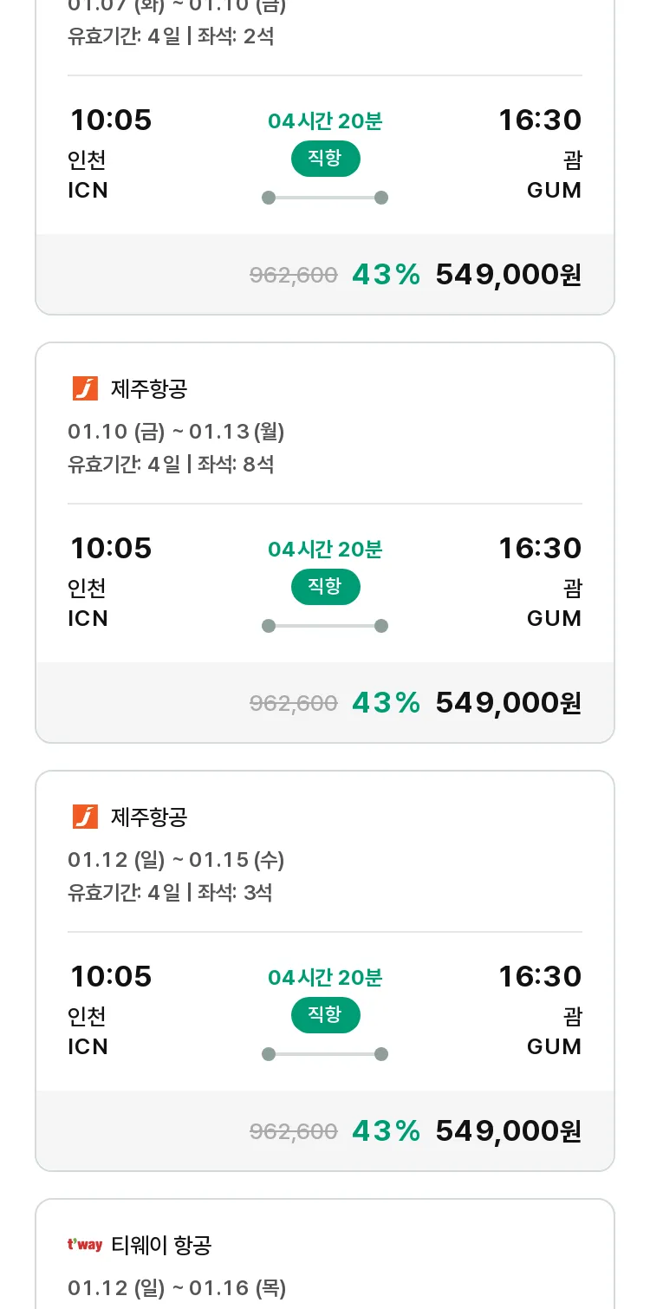Open the 01.10 (금) ~ 01.13 (월) flight deal
This screenshot has height=1309, width=650.
(325, 543)
